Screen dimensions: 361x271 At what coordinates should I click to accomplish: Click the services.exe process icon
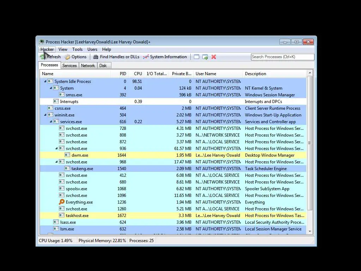pyautogui.click(x=56, y=121)
